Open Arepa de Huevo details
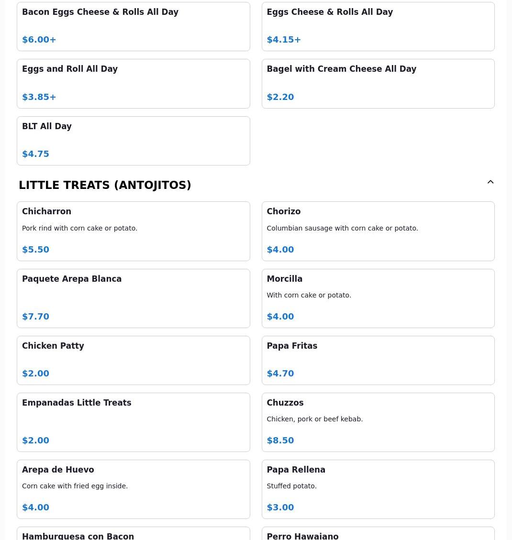This screenshot has width=512, height=540. [133, 489]
